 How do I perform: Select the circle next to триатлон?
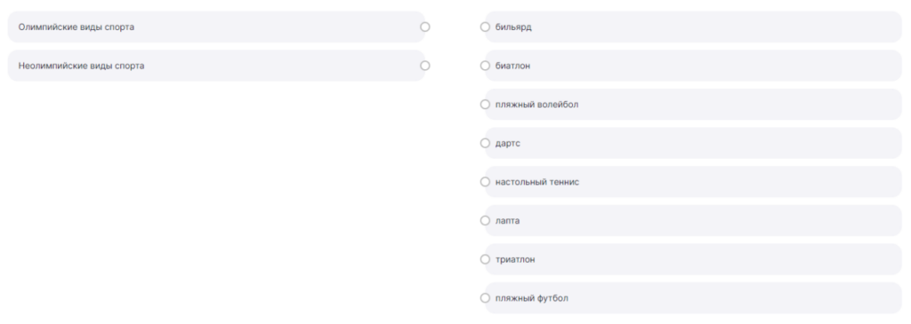485,259
